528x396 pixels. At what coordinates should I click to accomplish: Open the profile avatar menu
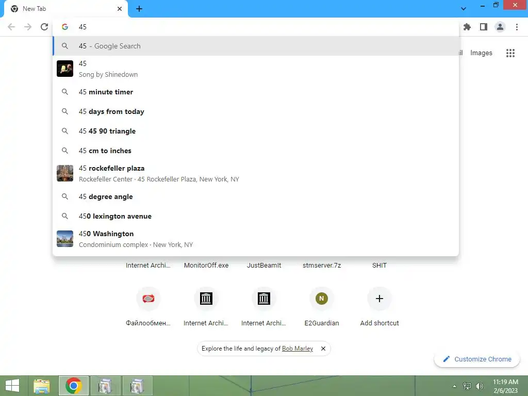[x=500, y=27]
